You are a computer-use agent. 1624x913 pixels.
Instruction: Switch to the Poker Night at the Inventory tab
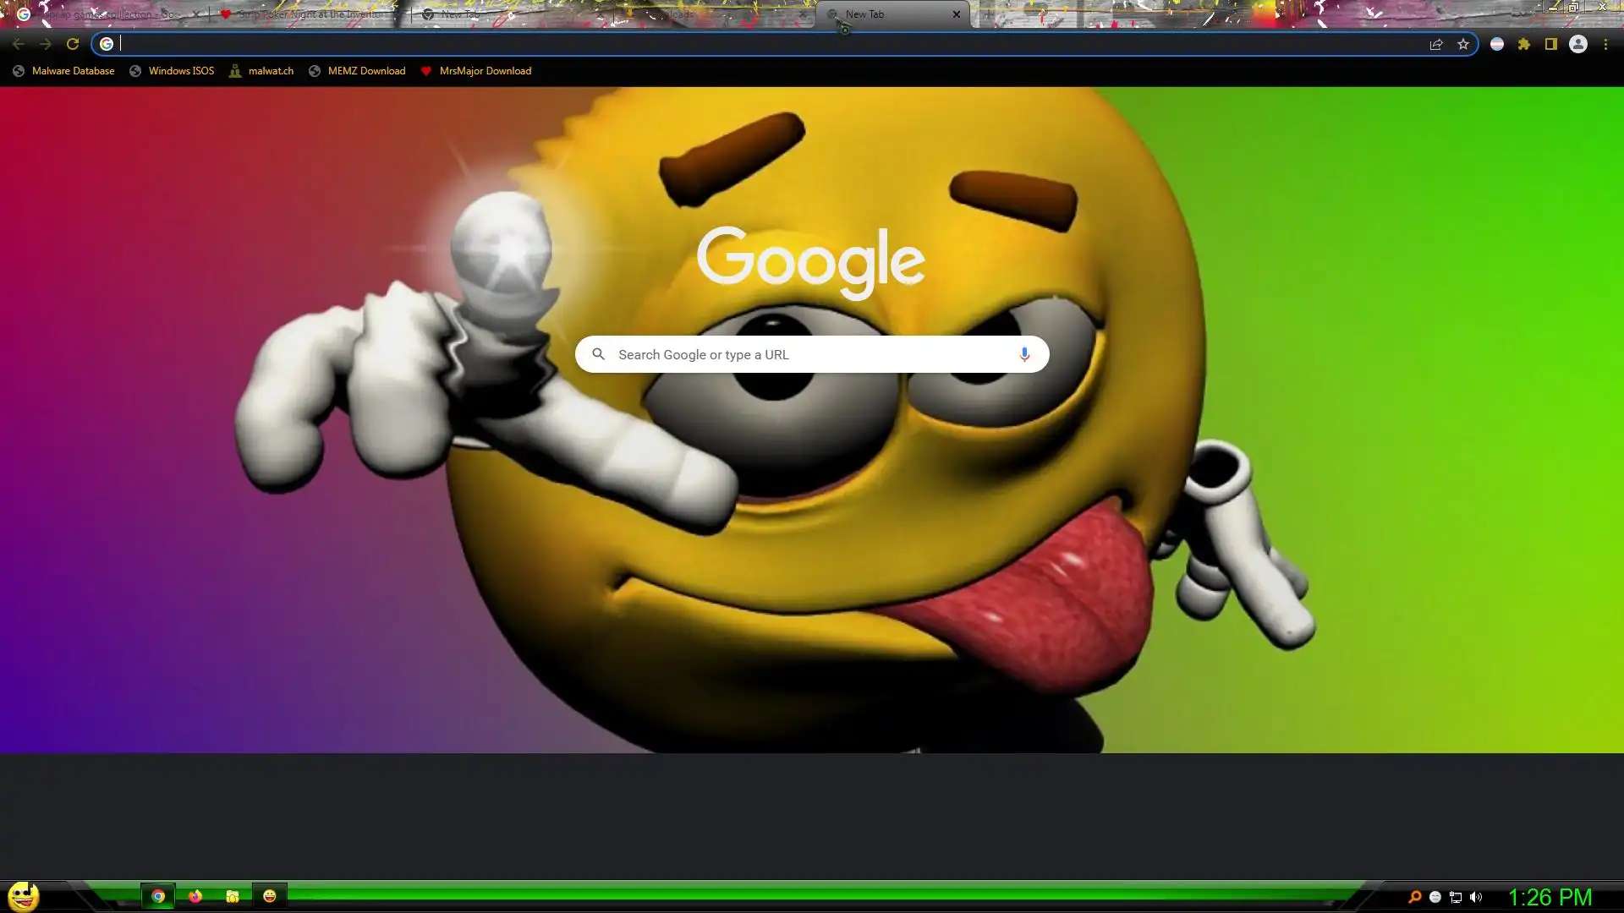tap(309, 14)
